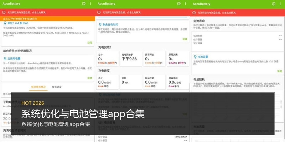Click AccuBattery title in middle screenshot
The height and width of the screenshot is (142, 285).
[106, 4]
